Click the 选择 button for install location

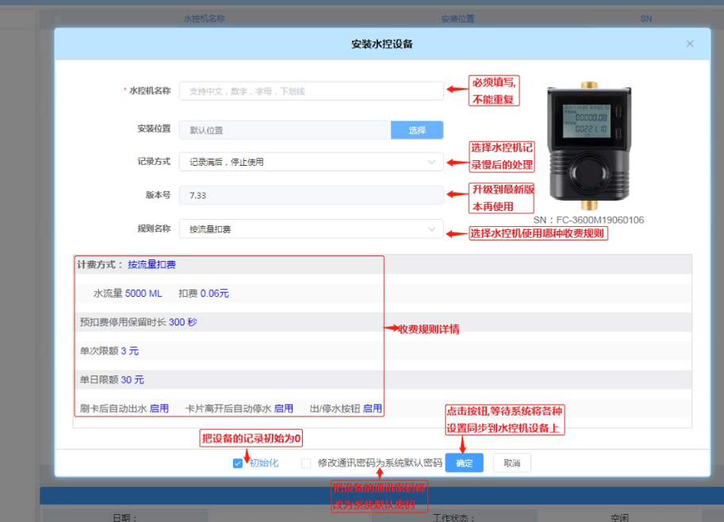point(417,130)
